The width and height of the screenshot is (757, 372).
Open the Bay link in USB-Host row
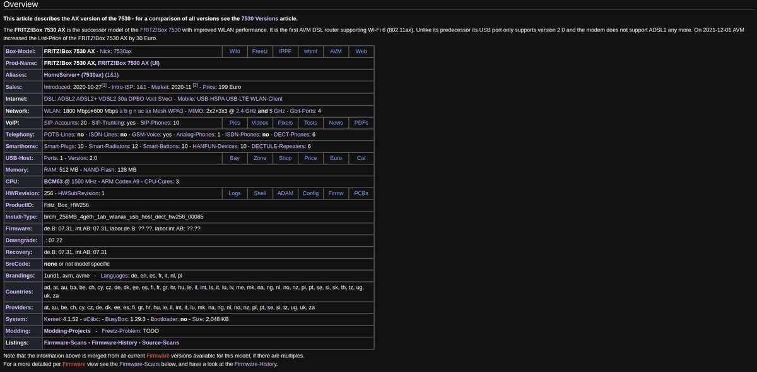[x=235, y=158]
